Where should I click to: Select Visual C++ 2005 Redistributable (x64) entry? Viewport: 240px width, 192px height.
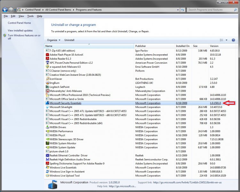click(x=140, y=123)
